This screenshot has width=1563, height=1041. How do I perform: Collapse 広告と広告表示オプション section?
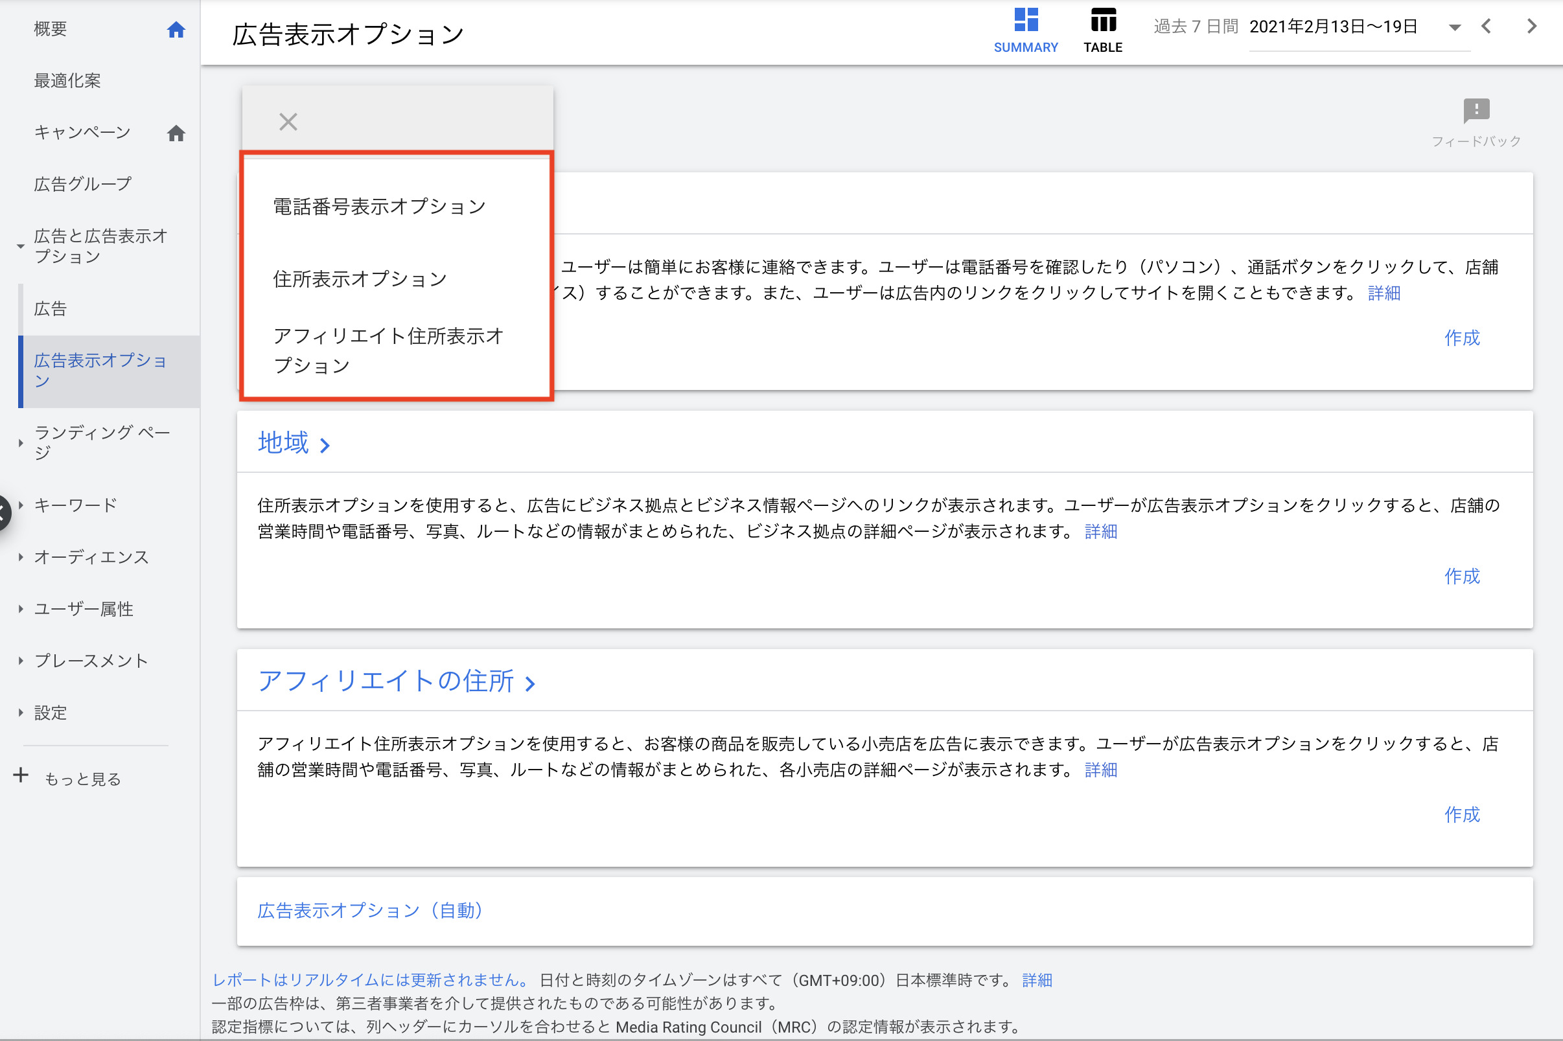21,246
